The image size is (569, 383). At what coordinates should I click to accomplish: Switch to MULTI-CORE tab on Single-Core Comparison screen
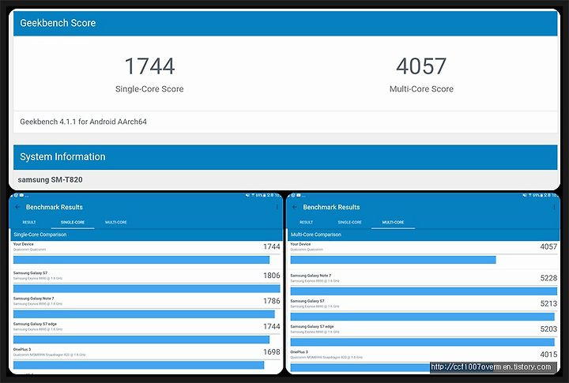116,222
